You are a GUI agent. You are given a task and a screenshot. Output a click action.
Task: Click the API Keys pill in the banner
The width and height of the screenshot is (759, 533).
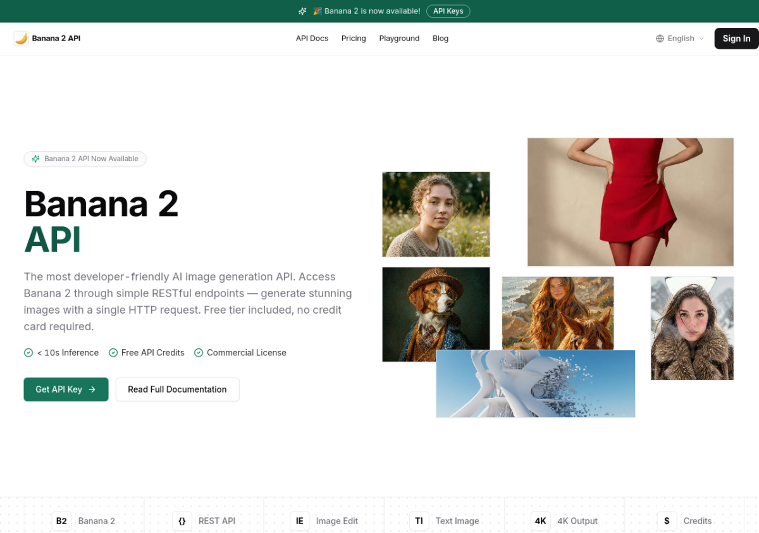click(x=448, y=11)
